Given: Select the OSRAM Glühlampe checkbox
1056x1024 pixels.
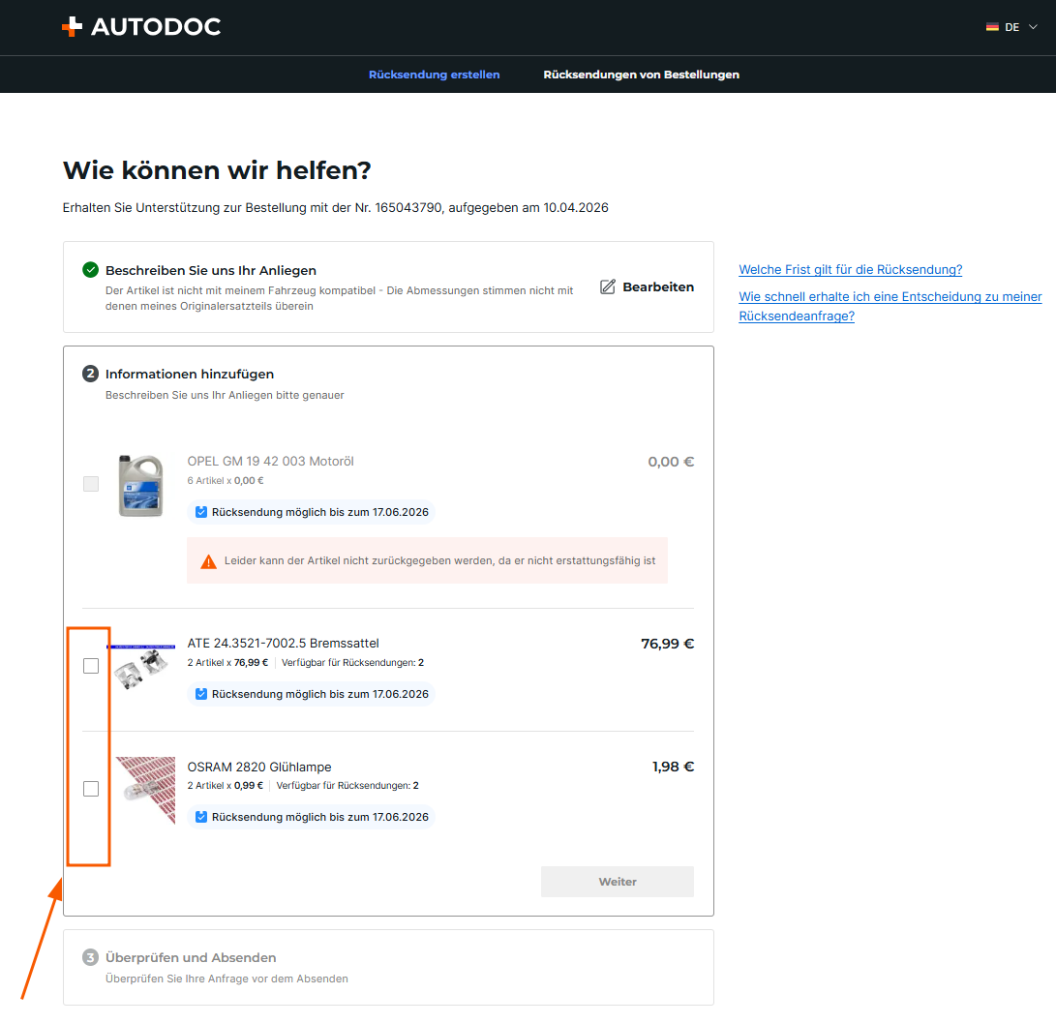Looking at the screenshot, I should tap(91, 789).
